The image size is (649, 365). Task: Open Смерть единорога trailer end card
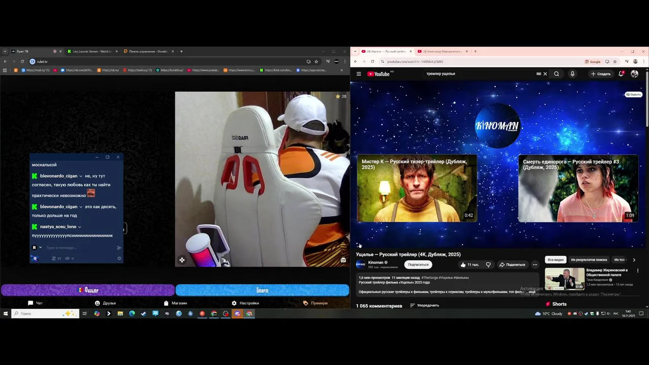pyautogui.click(x=578, y=188)
